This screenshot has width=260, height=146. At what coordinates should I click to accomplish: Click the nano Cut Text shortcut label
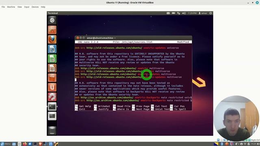coord(161,106)
